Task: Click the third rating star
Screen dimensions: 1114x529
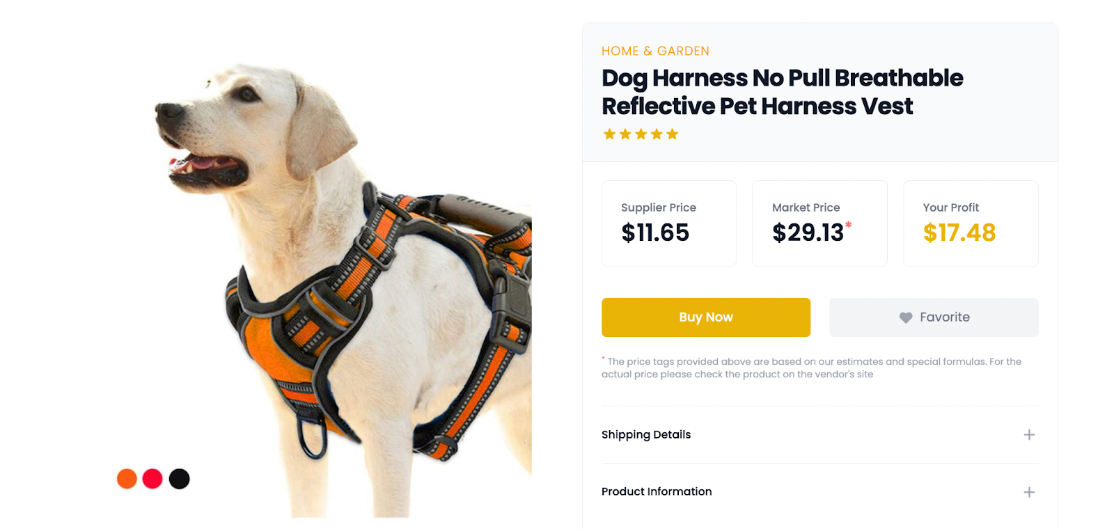Action: pyautogui.click(x=641, y=134)
